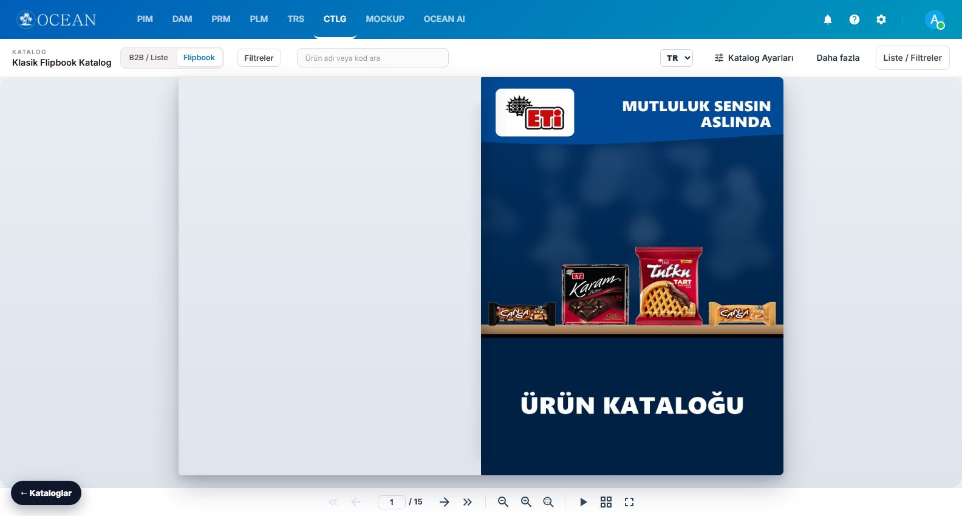Viewport: 962px width, 516px height.
Task: Open help question mark icon
Action: pos(855,19)
